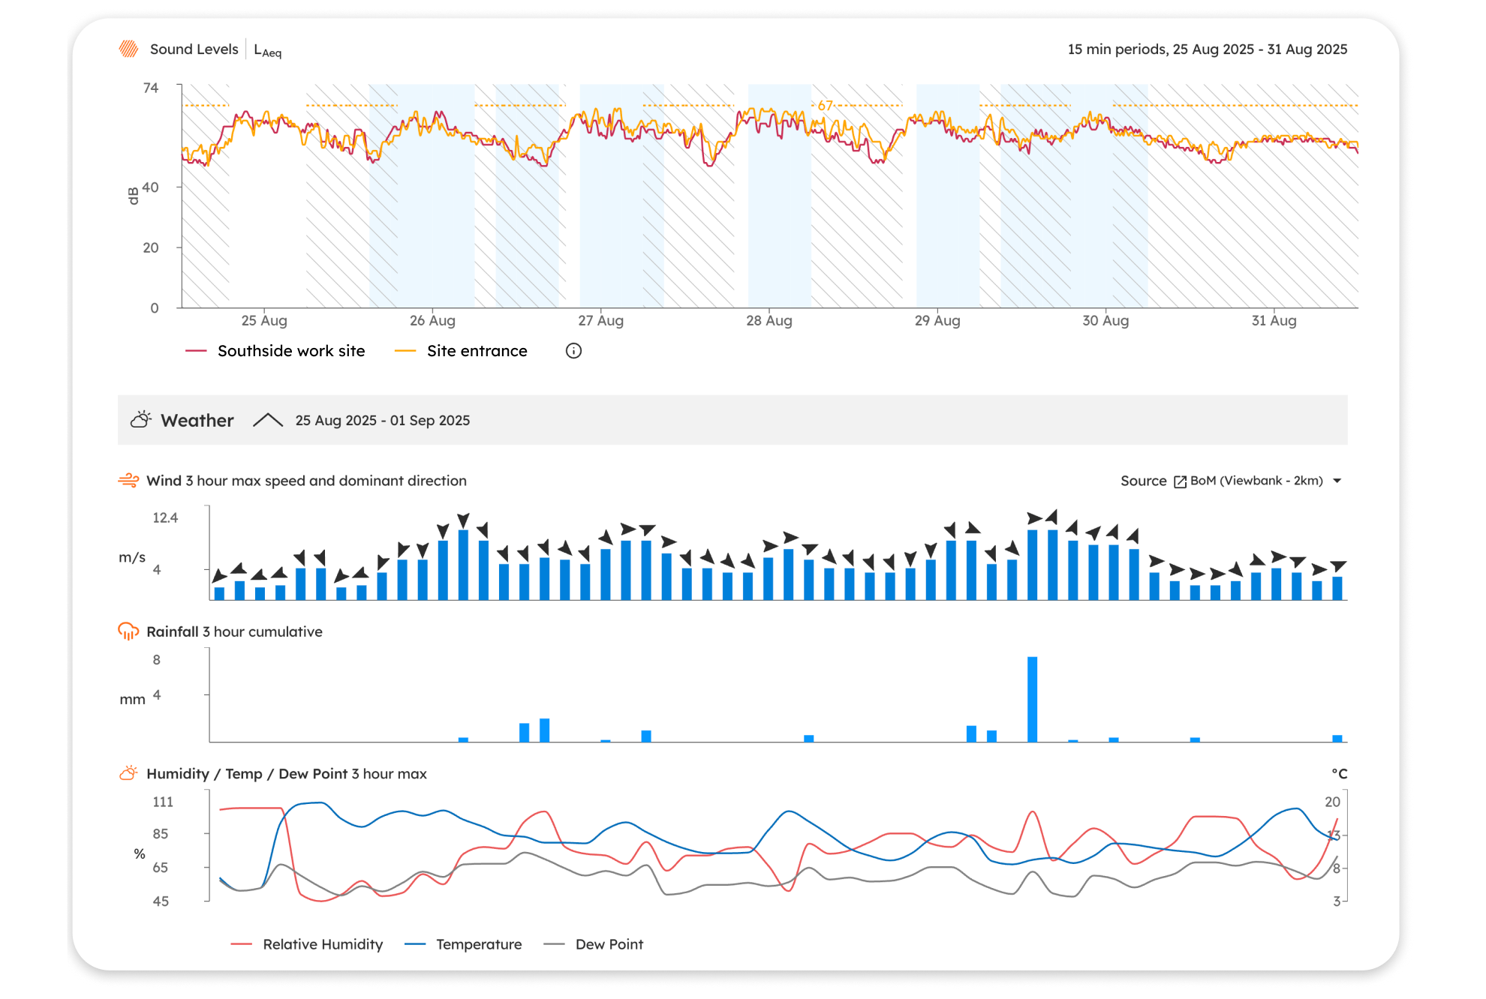Click the 28 Aug axis label

pyautogui.click(x=769, y=321)
